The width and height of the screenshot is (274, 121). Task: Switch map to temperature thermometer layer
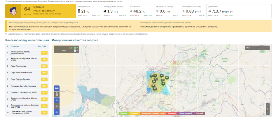(x=56, y=94)
